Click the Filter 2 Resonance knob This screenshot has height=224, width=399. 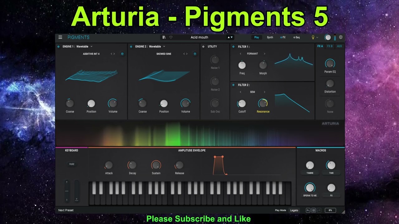pyautogui.click(x=263, y=103)
